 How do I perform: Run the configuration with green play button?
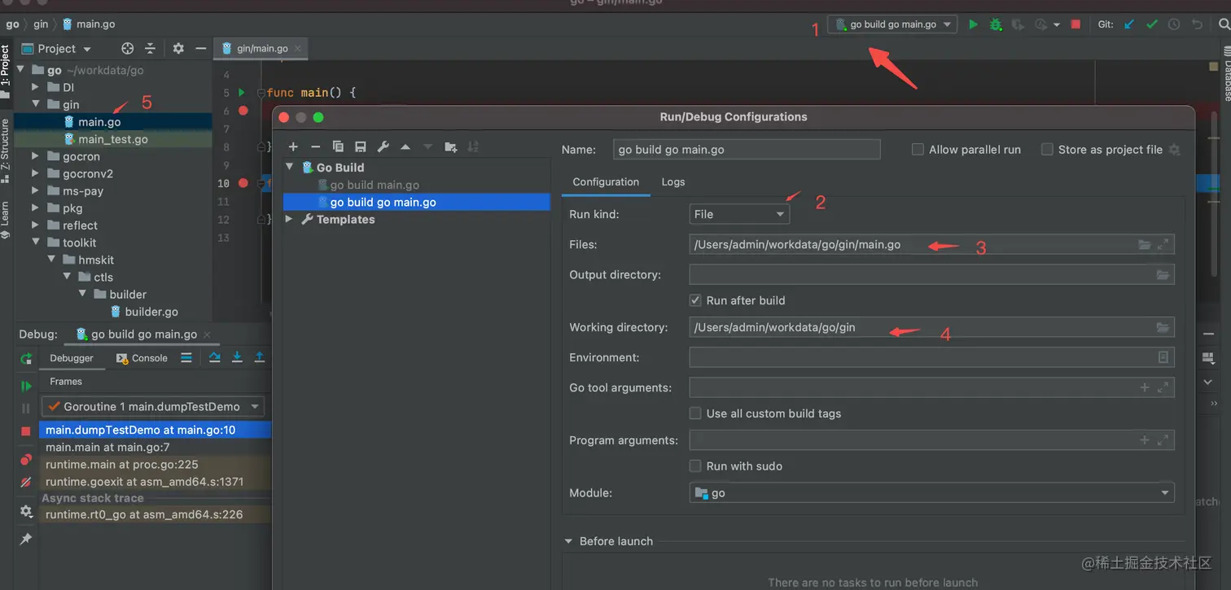pos(973,24)
